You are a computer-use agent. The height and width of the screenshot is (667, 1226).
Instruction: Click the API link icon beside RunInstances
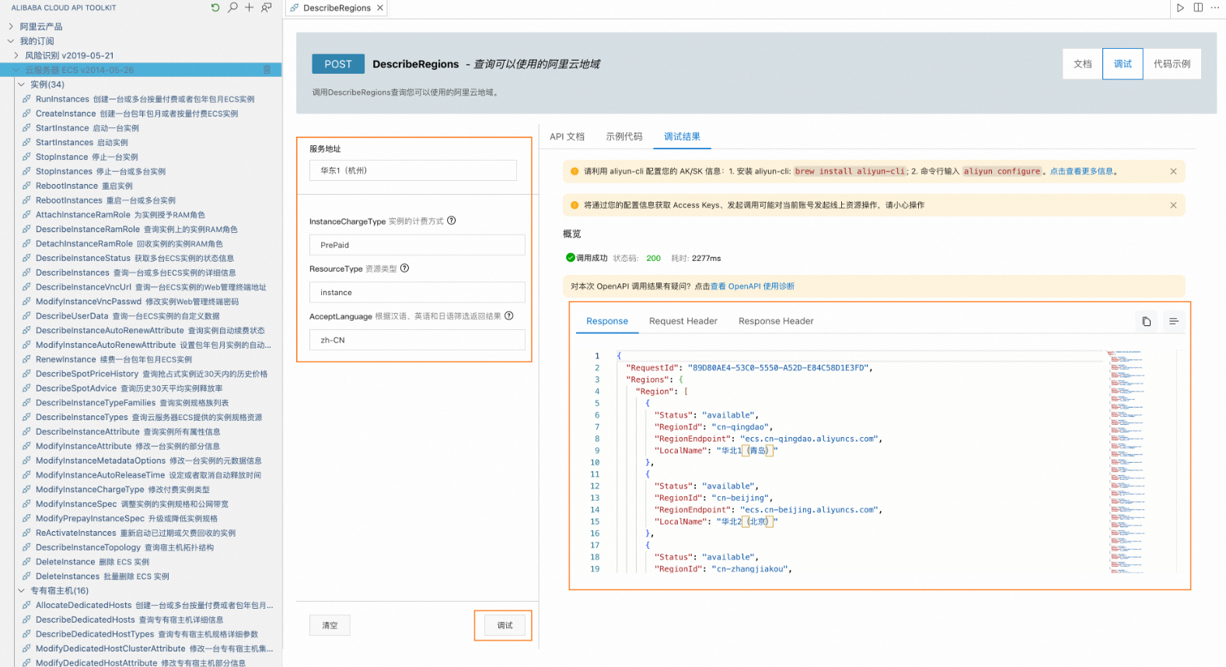pos(26,99)
